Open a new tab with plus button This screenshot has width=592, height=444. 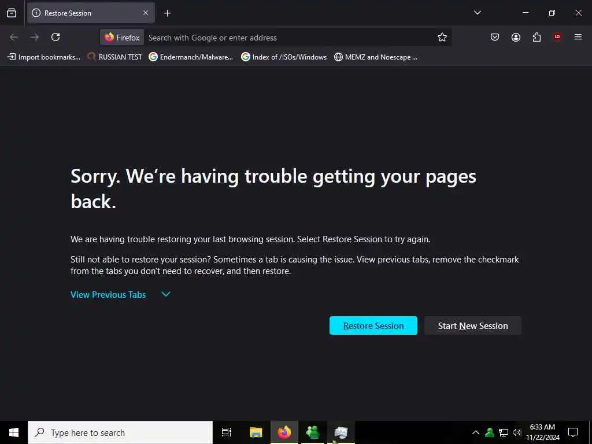(167, 13)
